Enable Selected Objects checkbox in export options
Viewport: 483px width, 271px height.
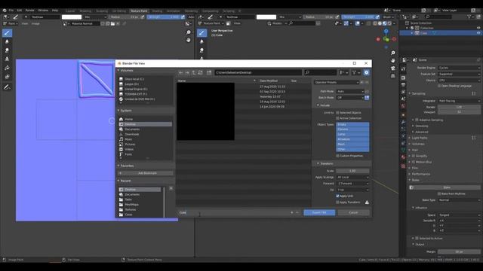click(337, 113)
